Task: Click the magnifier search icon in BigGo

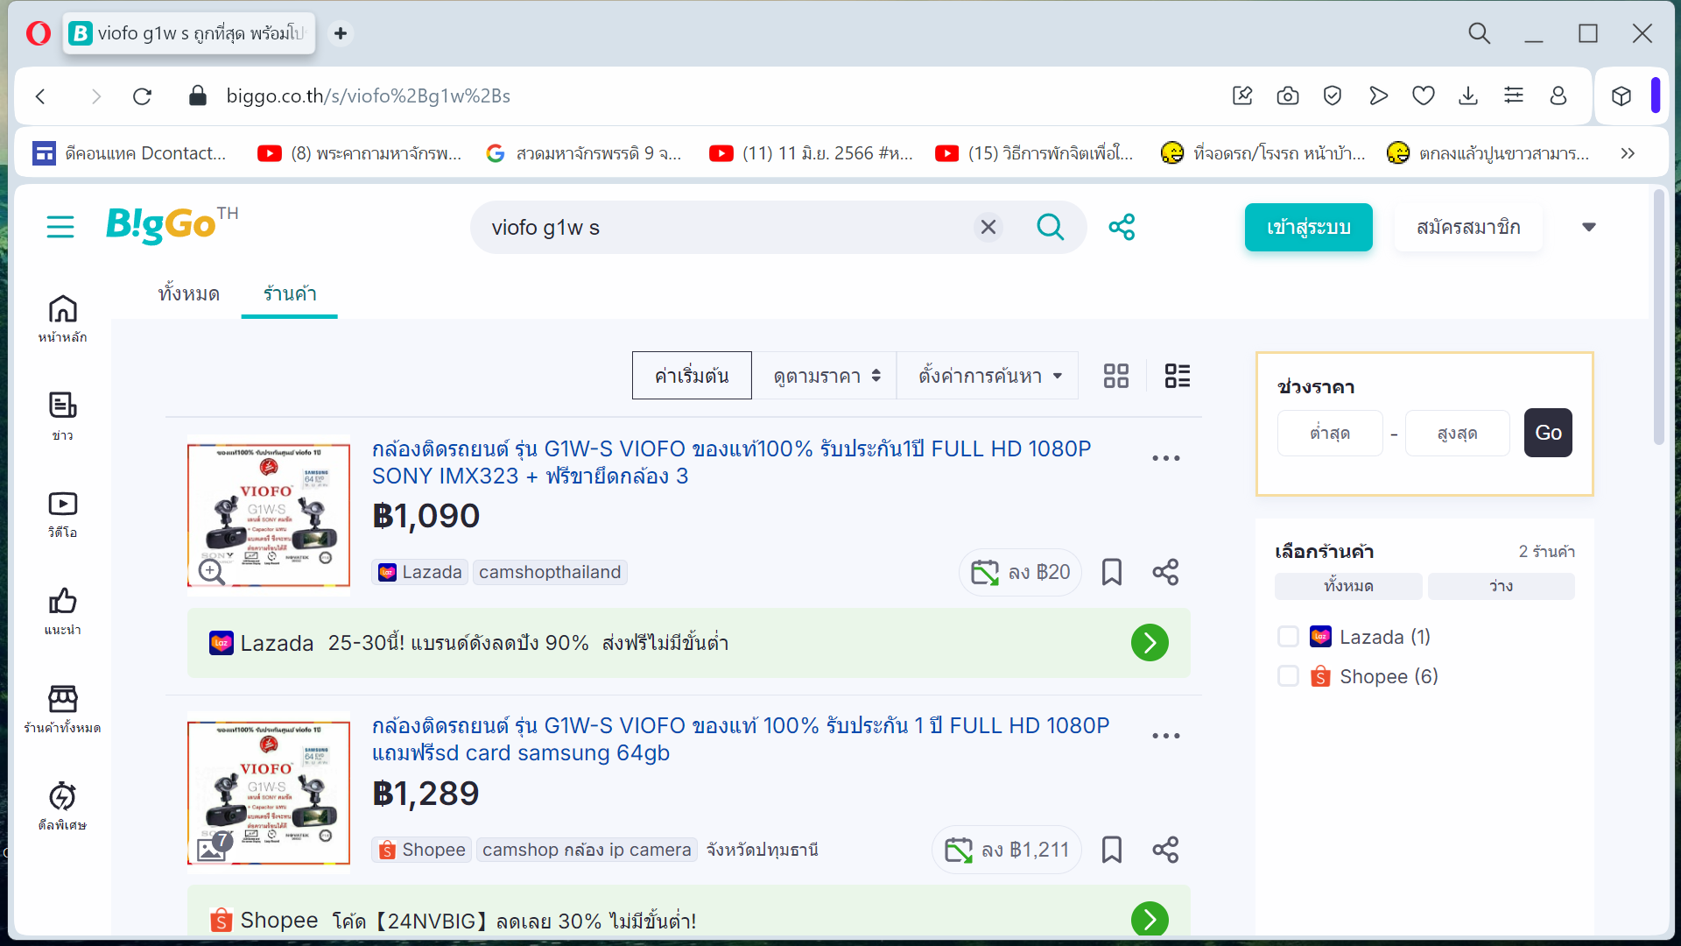Action: tap(1050, 228)
